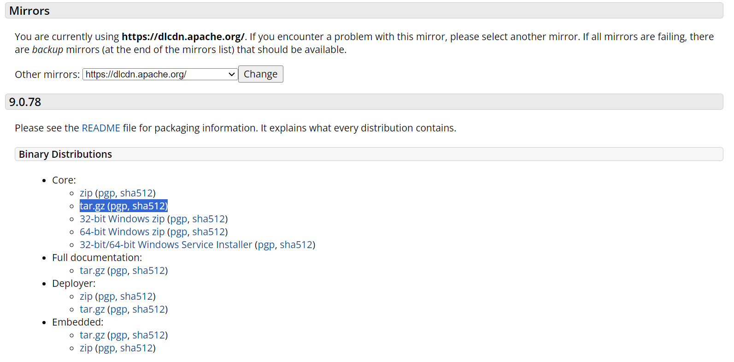Download the Core zip distribution
Image resolution: width=734 pixels, height=362 pixels.
[86, 193]
